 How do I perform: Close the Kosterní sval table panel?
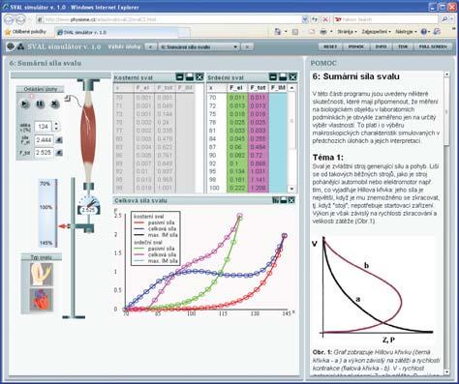(199, 77)
